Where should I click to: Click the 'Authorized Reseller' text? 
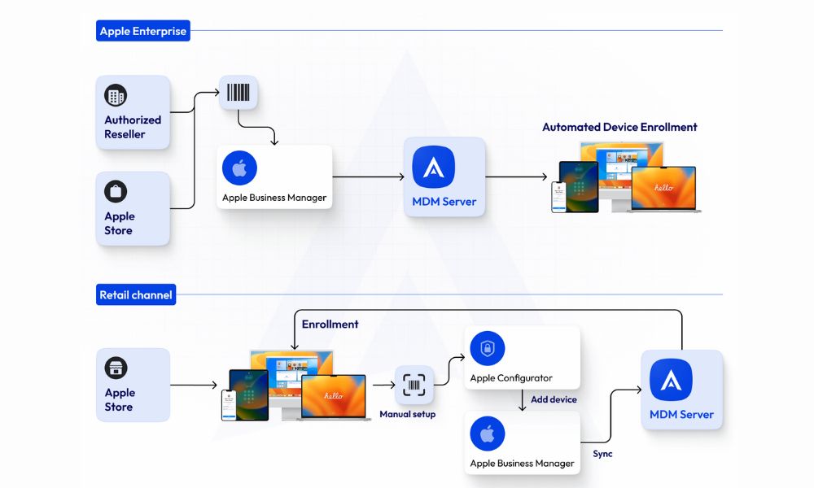133,127
